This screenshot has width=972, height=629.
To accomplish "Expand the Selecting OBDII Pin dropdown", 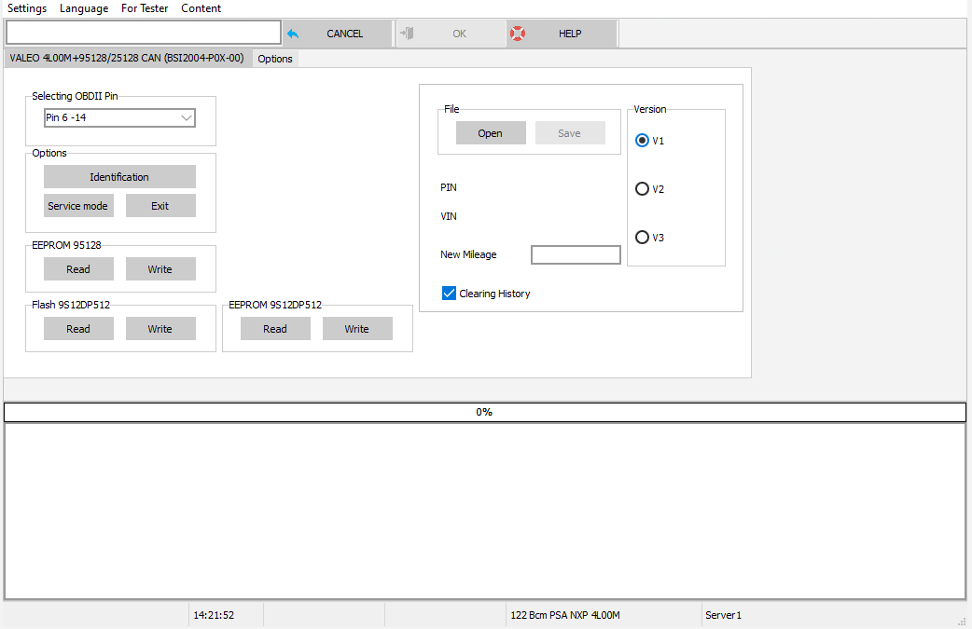I will (187, 118).
